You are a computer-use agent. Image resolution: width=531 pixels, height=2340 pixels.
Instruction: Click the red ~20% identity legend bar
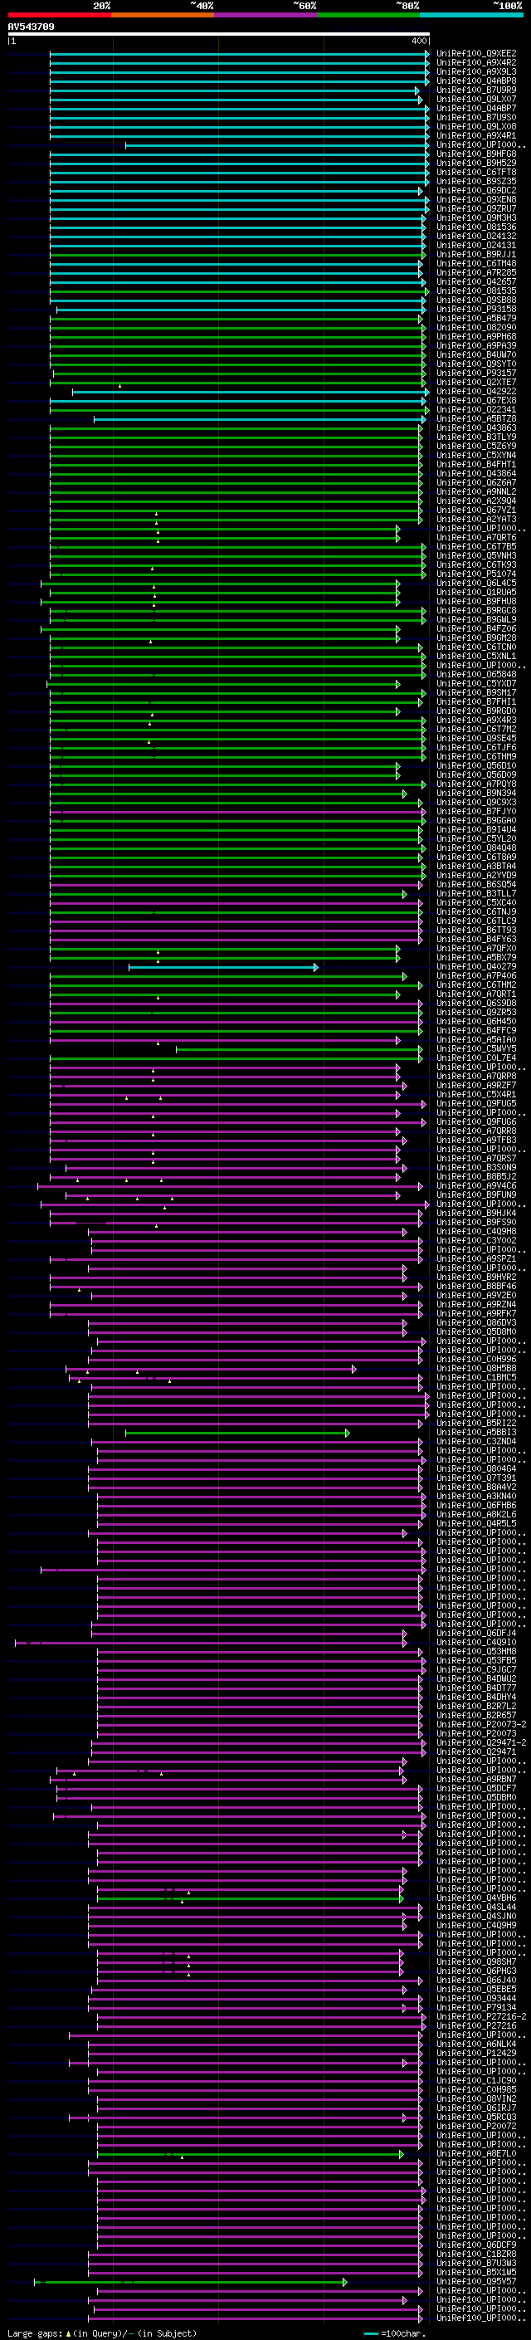click(59, 15)
